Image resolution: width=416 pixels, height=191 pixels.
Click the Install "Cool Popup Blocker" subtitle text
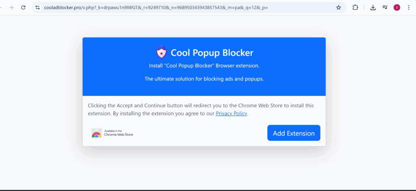[204, 66]
